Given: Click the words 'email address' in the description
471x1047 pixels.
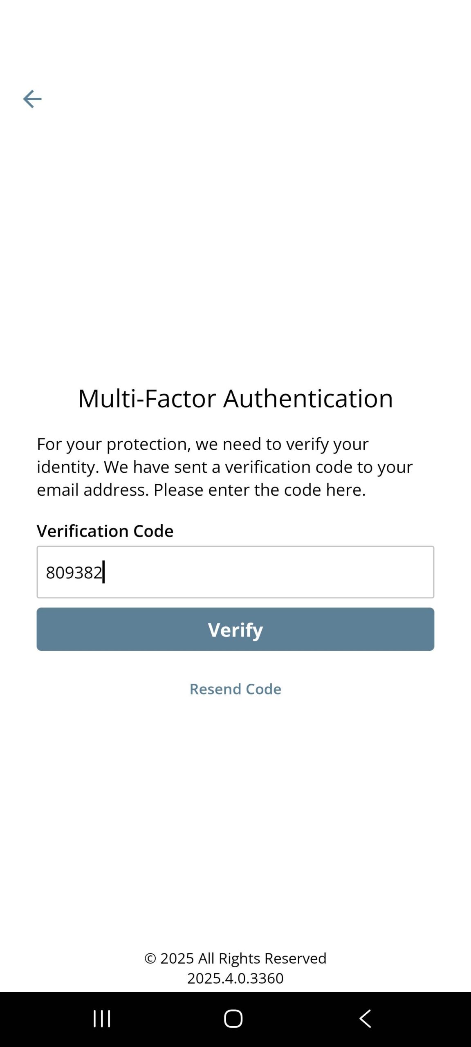Looking at the screenshot, I should coord(92,490).
